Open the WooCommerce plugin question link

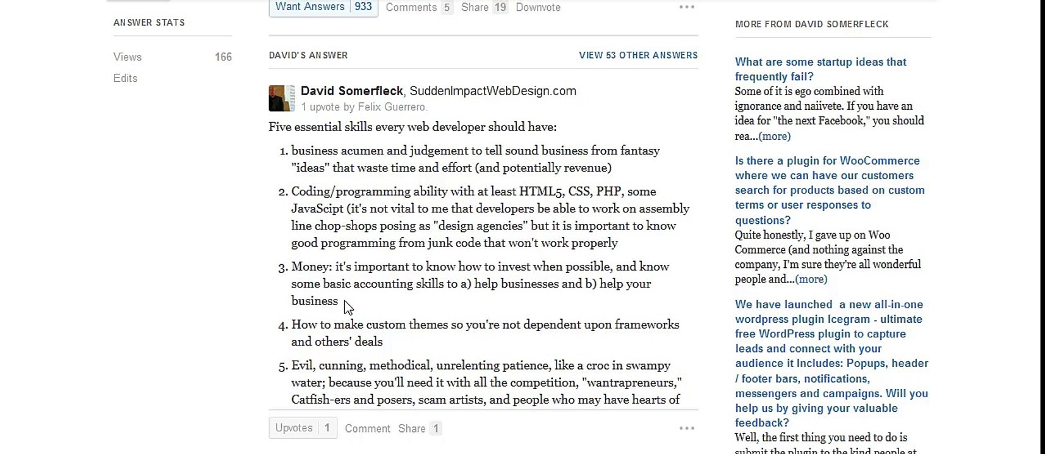pos(830,190)
